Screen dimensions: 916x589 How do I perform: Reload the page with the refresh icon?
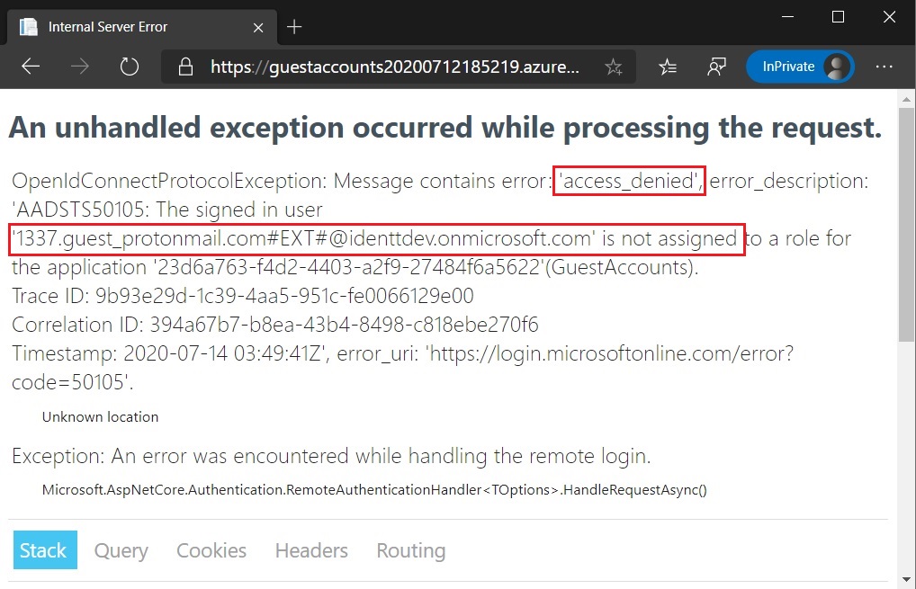coord(129,67)
